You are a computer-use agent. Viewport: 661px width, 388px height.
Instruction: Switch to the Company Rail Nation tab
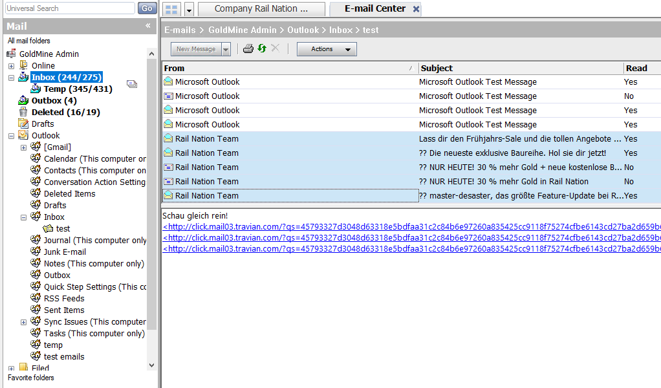[x=261, y=8]
